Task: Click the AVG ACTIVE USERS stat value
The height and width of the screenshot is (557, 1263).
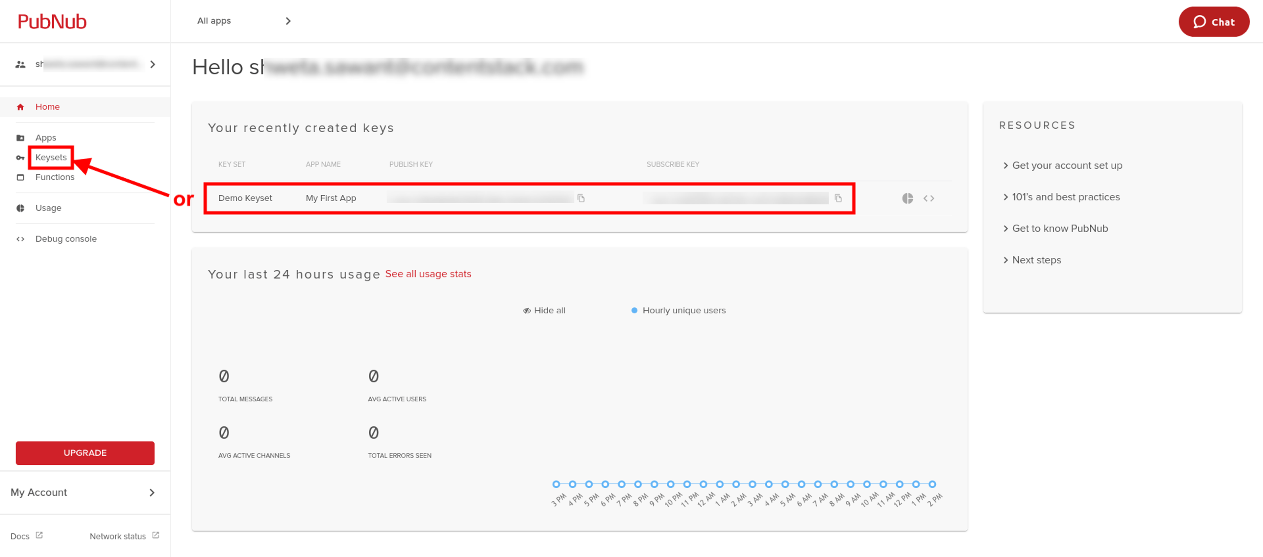Action: [x=373, y=376]
